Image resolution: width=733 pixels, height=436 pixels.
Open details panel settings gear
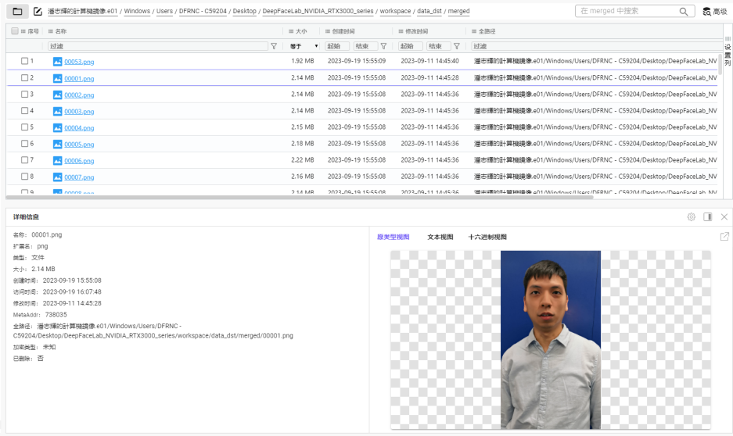pos(692,216)
